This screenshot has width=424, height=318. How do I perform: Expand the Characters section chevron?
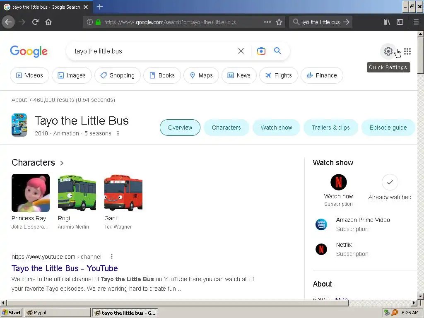point(62,163)
